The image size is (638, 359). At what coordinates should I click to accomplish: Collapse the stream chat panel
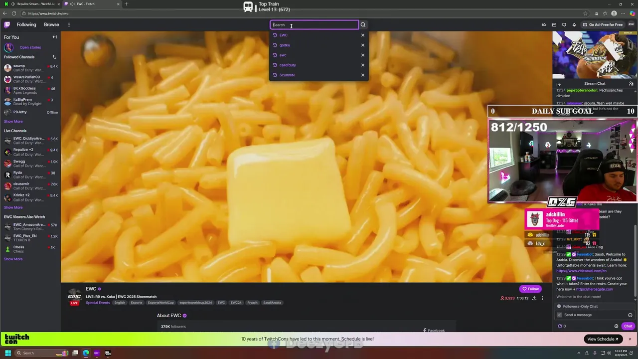click(x=559, y=84)
